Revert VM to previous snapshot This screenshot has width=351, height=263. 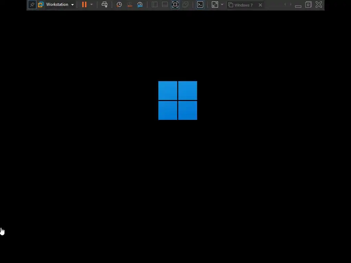coord(129,4)
